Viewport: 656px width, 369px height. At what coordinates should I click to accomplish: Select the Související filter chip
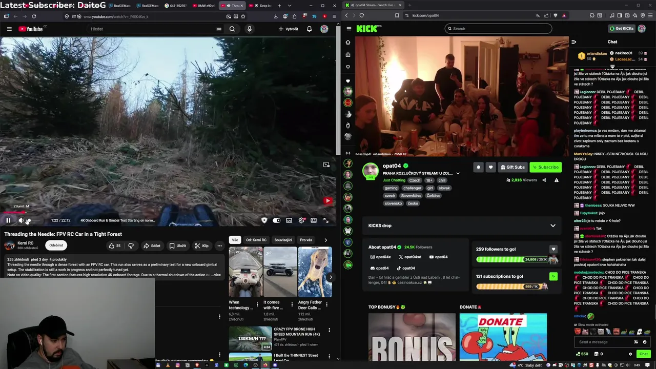[x=283, y=240]
